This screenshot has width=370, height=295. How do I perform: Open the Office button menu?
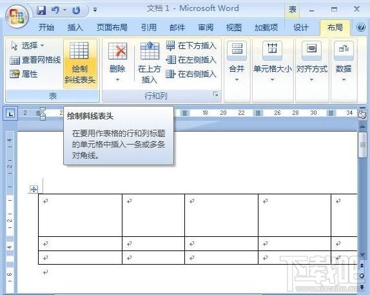pos(17,17)
